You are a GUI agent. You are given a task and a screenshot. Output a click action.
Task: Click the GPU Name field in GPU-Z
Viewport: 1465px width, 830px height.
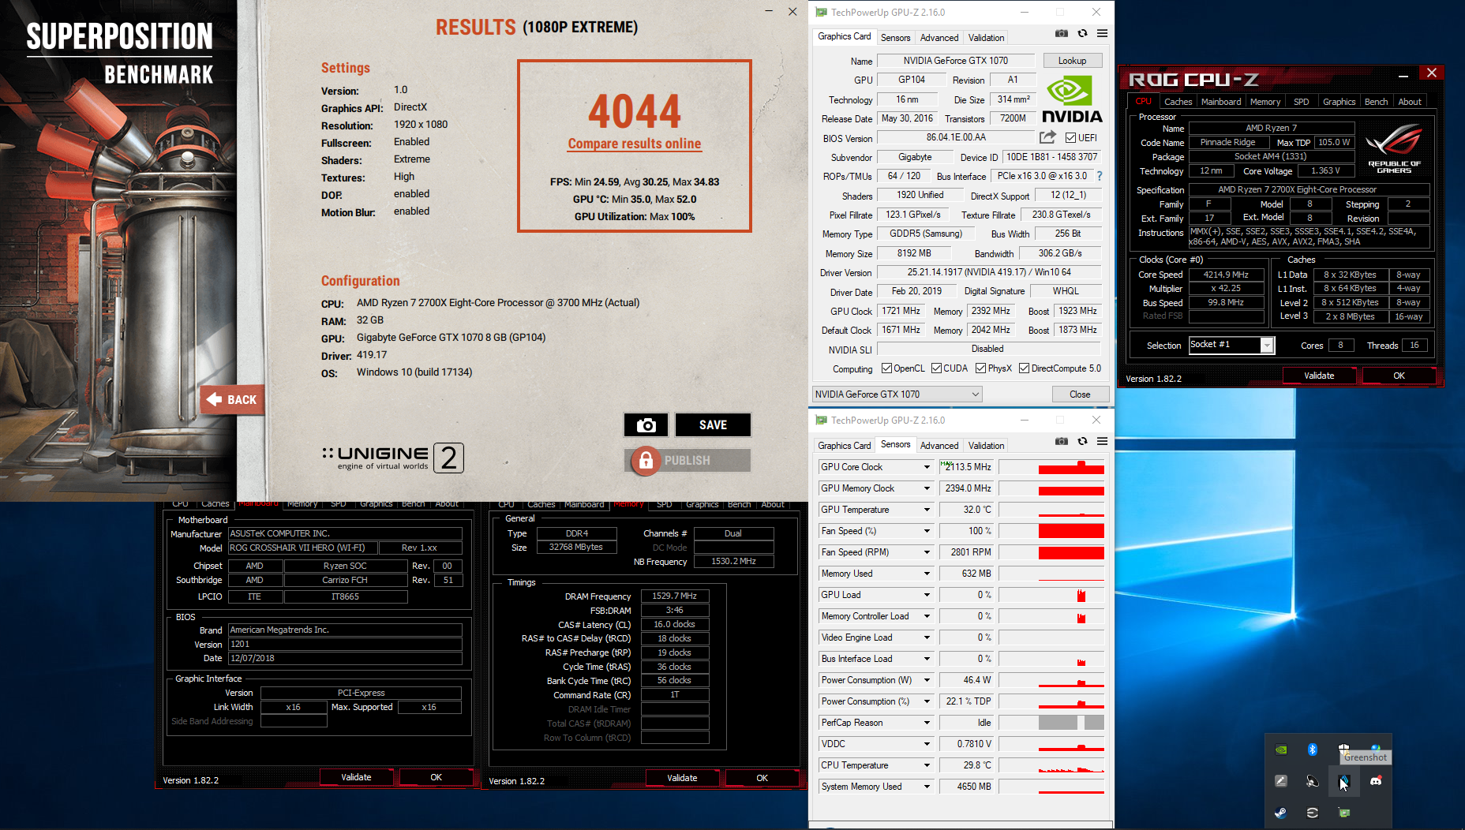(x=955, y=61)
